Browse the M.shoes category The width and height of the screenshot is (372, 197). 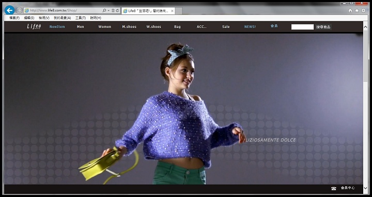pyautogui.click(x=129, y=27)
